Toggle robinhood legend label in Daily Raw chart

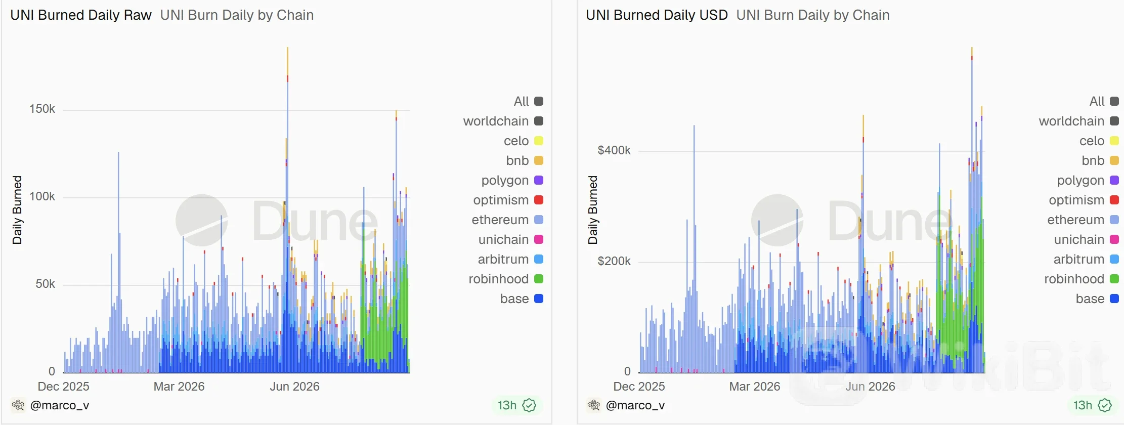point(498,279)
